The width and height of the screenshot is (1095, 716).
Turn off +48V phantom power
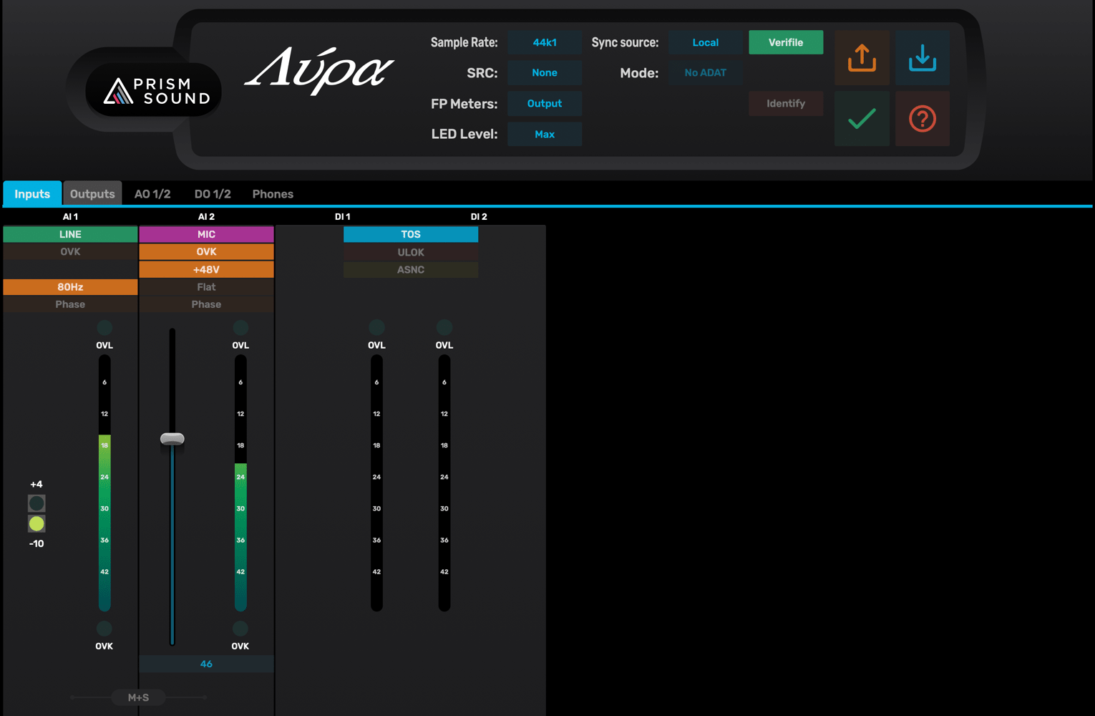(206, 270)
